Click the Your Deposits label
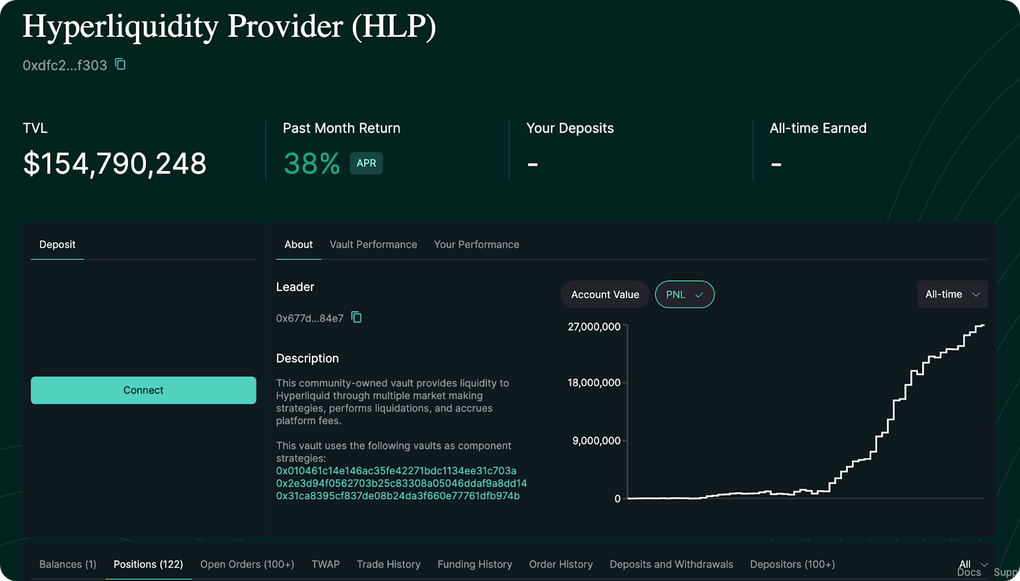Image resolution: width=1020 pixels, height=581 pixels. tap(570, 128)
